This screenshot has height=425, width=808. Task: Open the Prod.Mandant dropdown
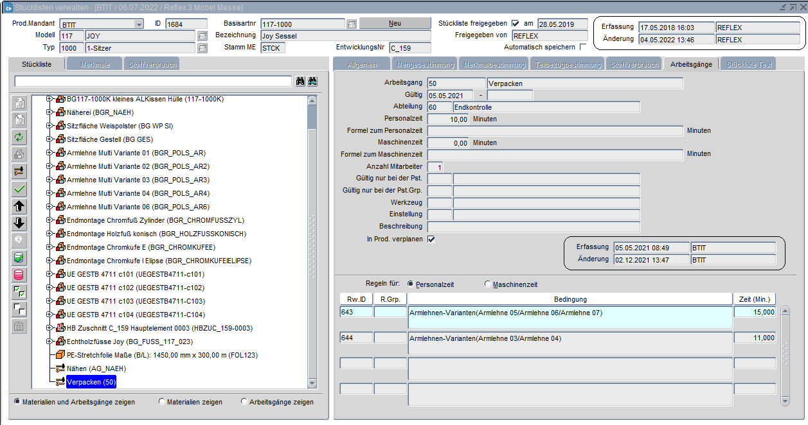139,24
